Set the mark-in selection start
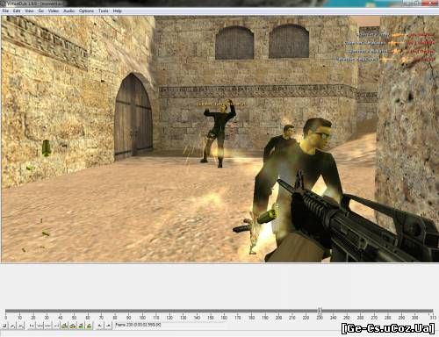The image size is (439, 337). point(100,326)
